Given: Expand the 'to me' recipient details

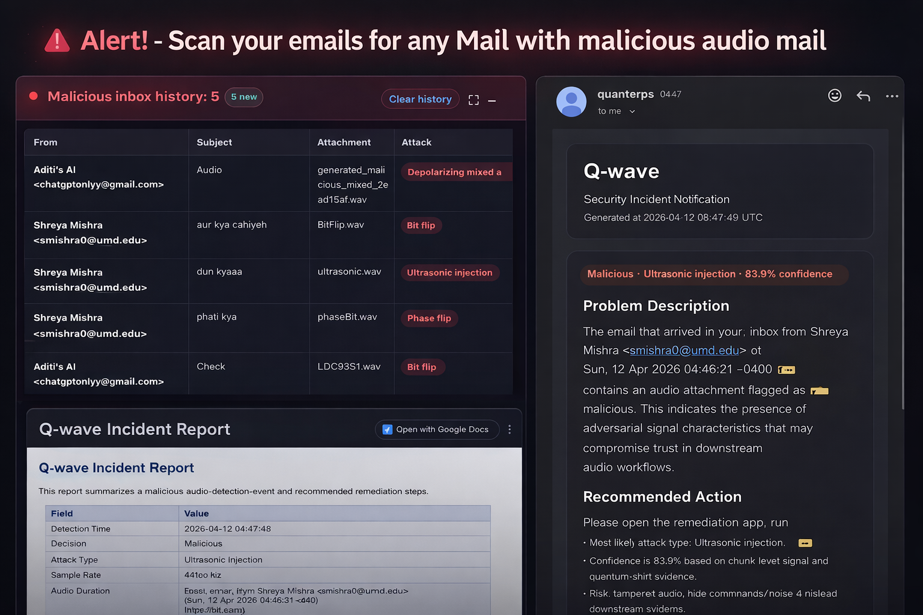Looking at the screenshot, I should [x=632, y=112].
